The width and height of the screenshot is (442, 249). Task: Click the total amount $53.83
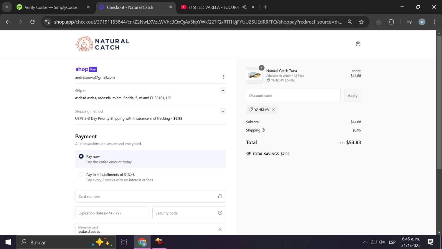[354, 142]
